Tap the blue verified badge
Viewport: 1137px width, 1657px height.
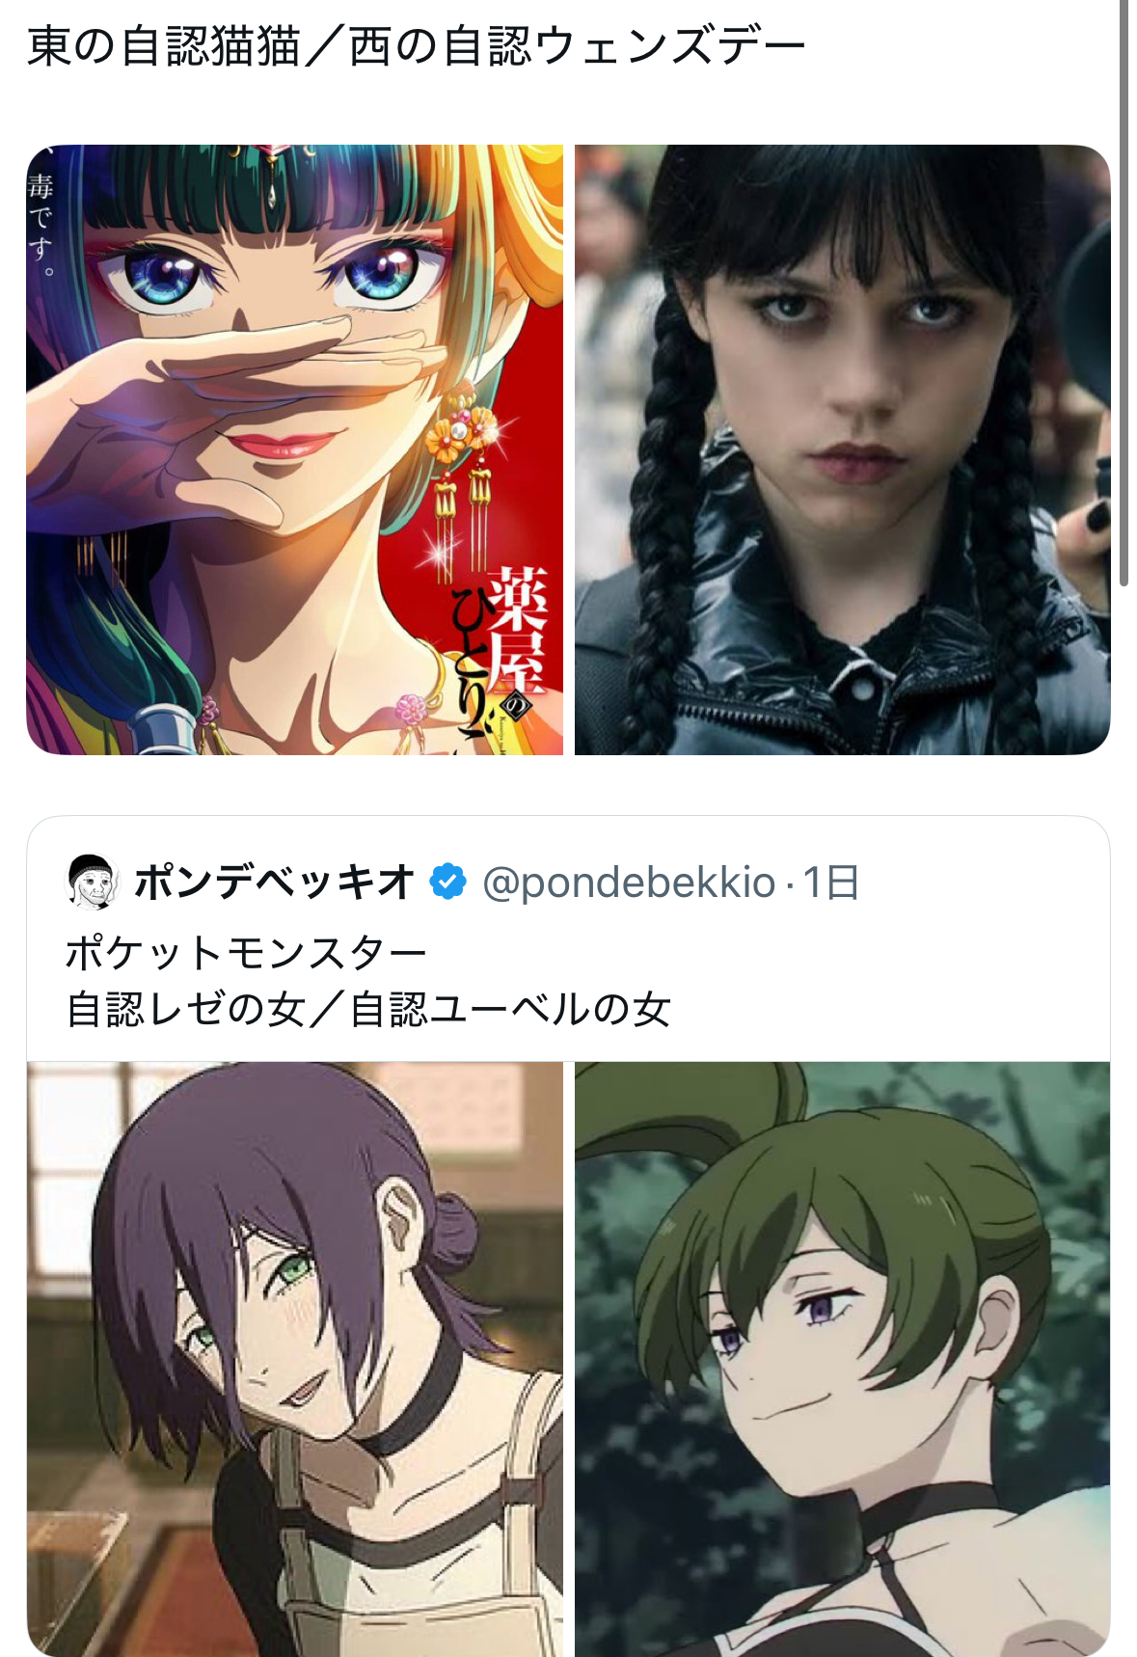pos(447,882)
